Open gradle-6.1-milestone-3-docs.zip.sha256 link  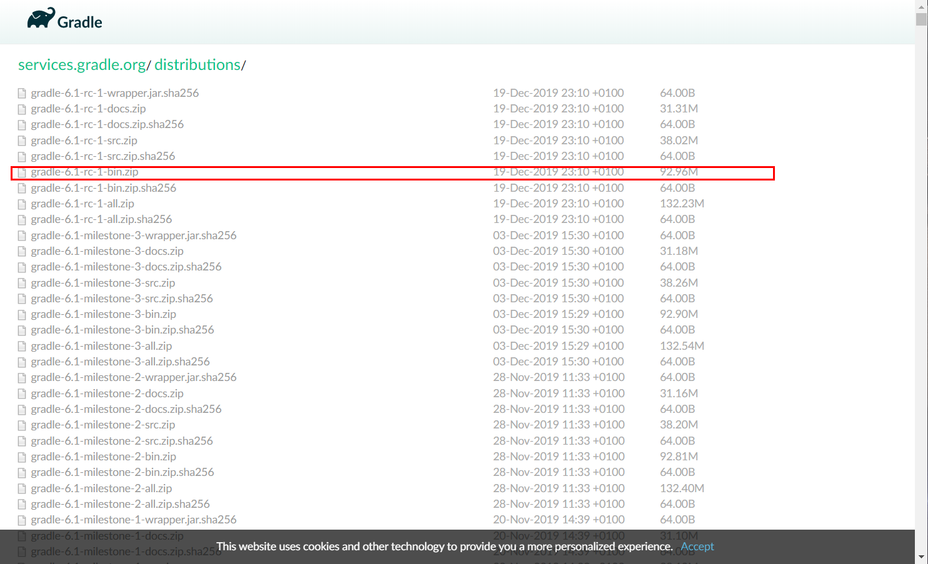(x=126, y=267)
